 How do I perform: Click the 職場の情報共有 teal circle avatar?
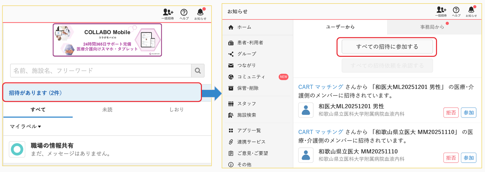[x=17, y=149]
